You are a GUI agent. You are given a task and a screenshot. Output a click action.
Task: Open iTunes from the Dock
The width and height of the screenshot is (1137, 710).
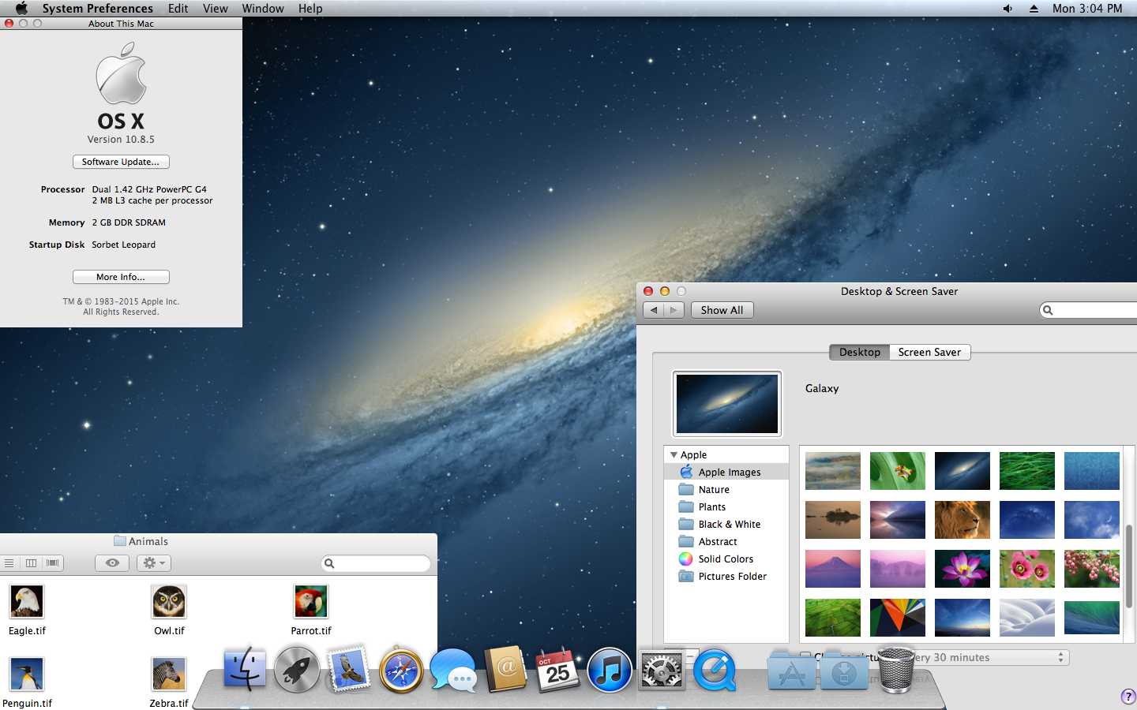[609, 671]
